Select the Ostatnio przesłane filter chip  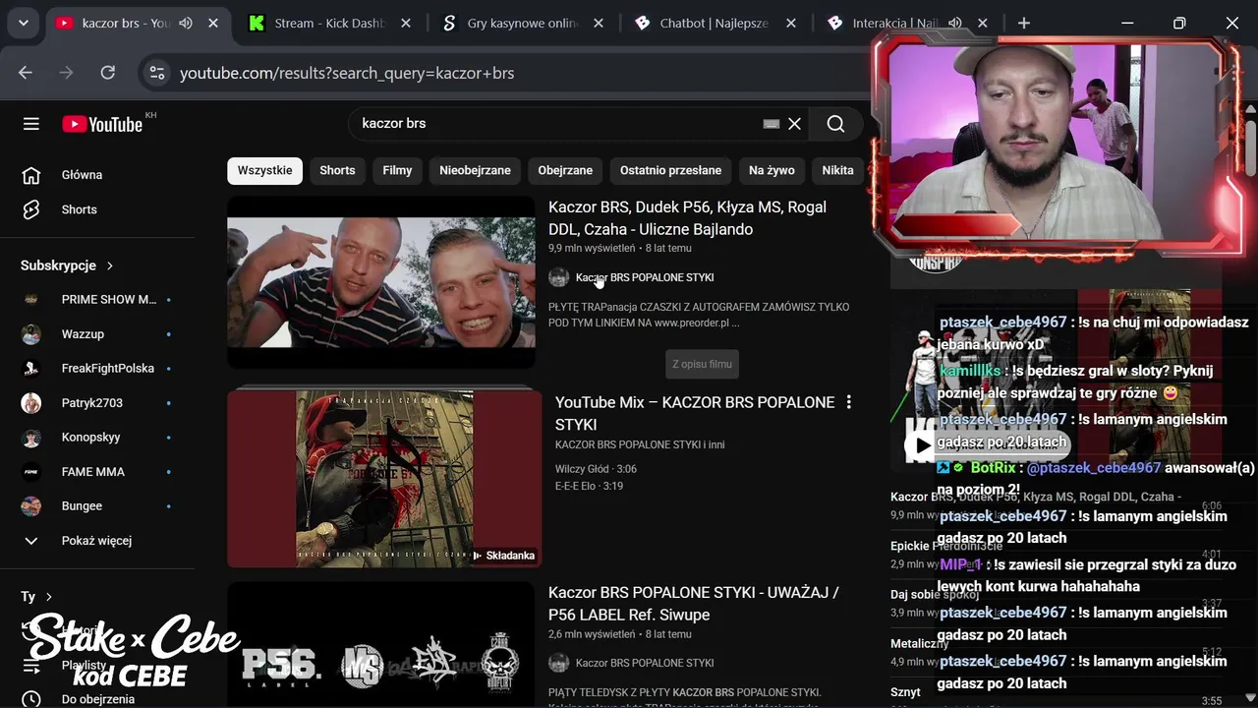(x=670, y=170)
